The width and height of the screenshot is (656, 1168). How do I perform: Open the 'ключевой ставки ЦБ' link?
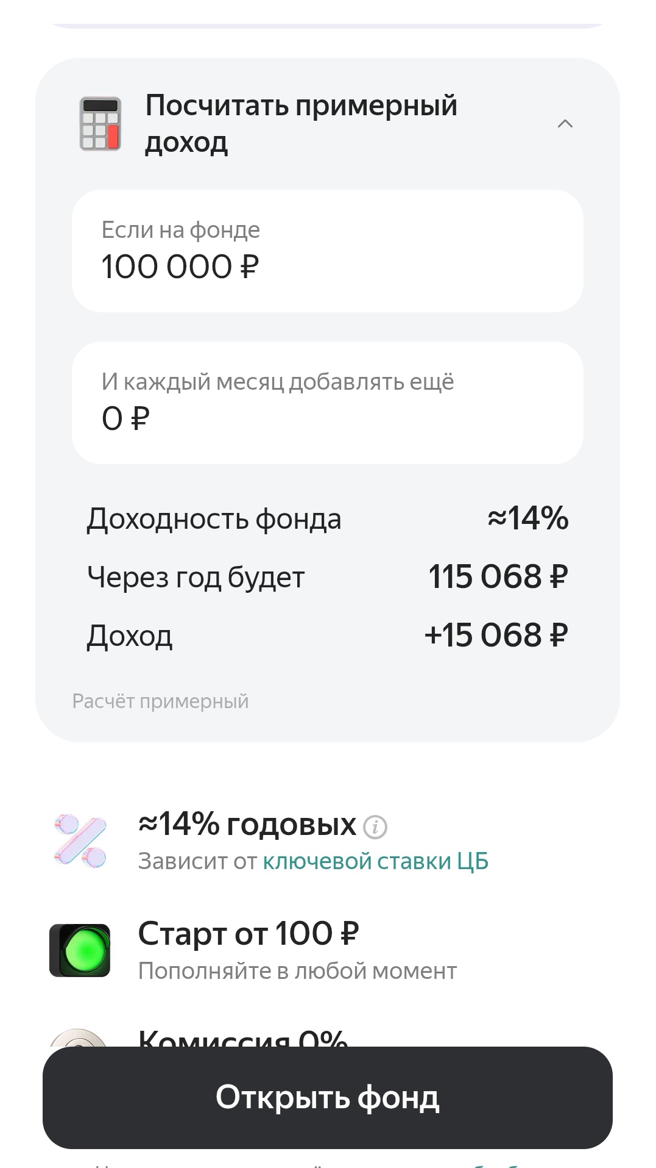pos(376,861)
